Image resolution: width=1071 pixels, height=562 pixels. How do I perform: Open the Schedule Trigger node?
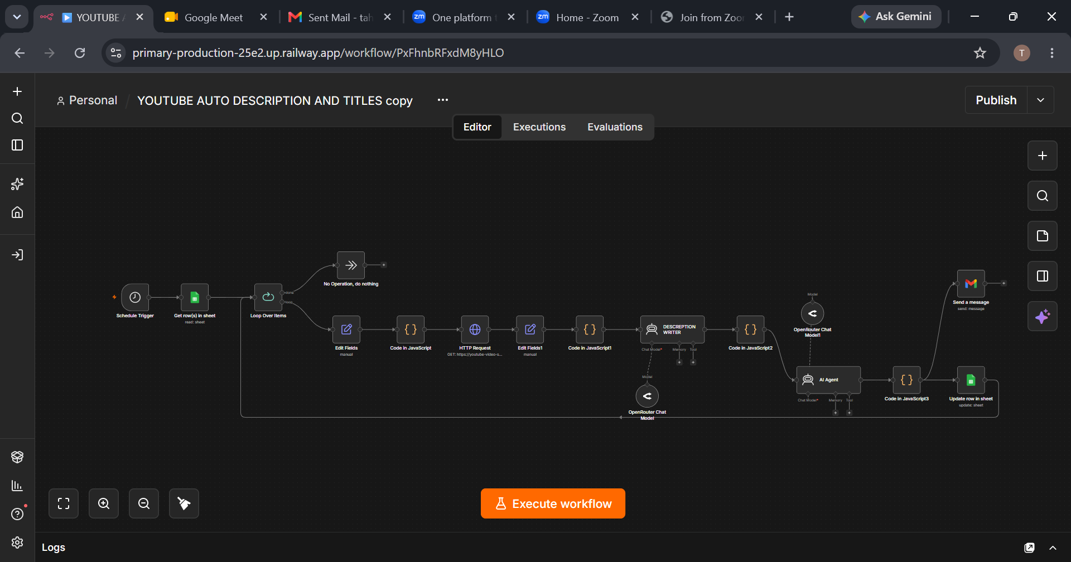coord(135,297)
